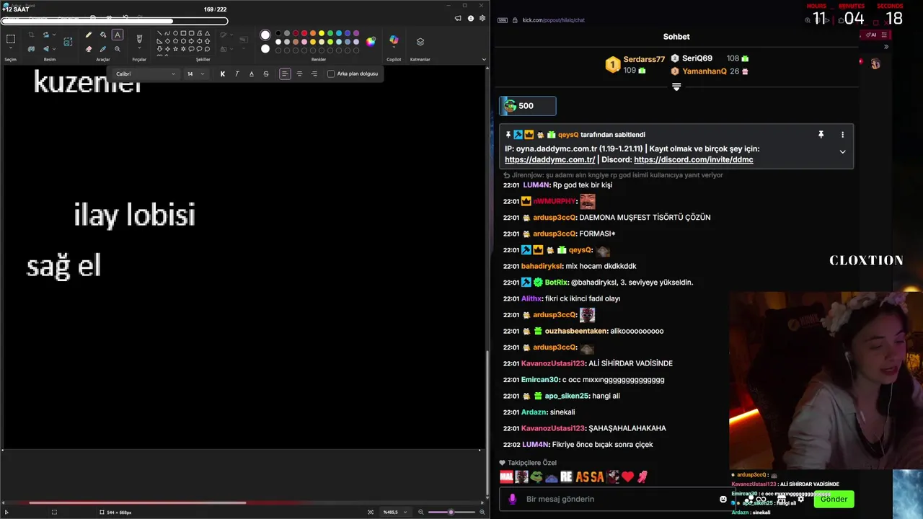Toggle Bold (K) text formatting
This screenshot has height=519, width=923.
coord(223,74)
